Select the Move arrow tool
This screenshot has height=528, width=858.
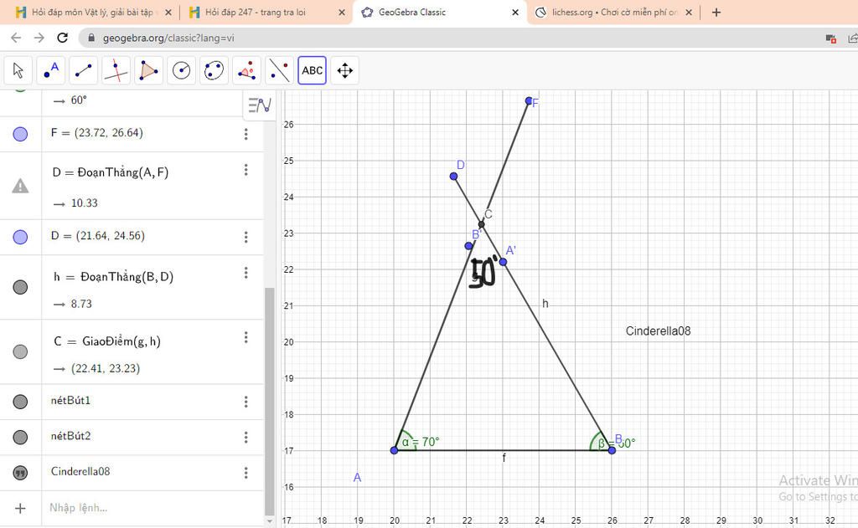pyautogui.click(x=18, y=70)
